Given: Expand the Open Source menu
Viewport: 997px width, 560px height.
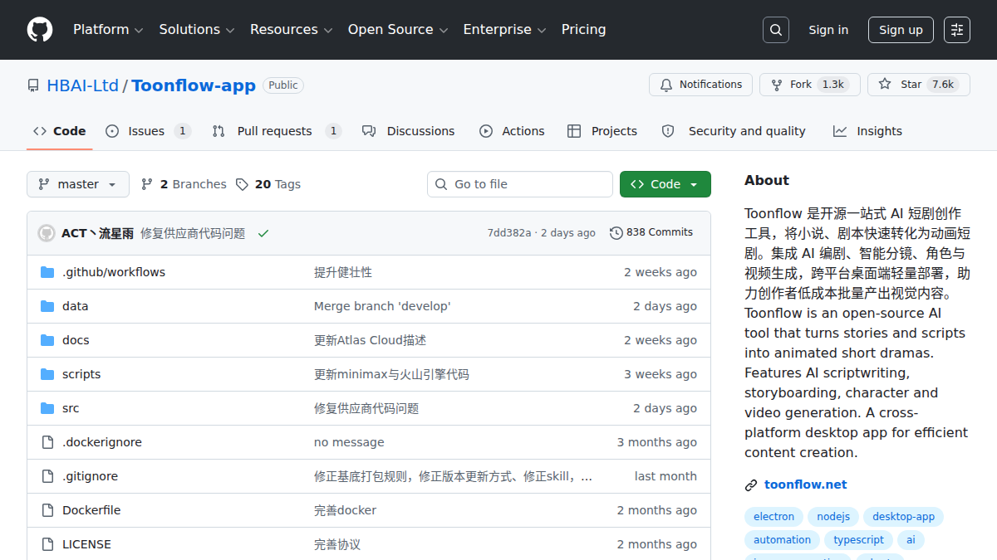Looking at the screenshot, I should pos(397,30).
